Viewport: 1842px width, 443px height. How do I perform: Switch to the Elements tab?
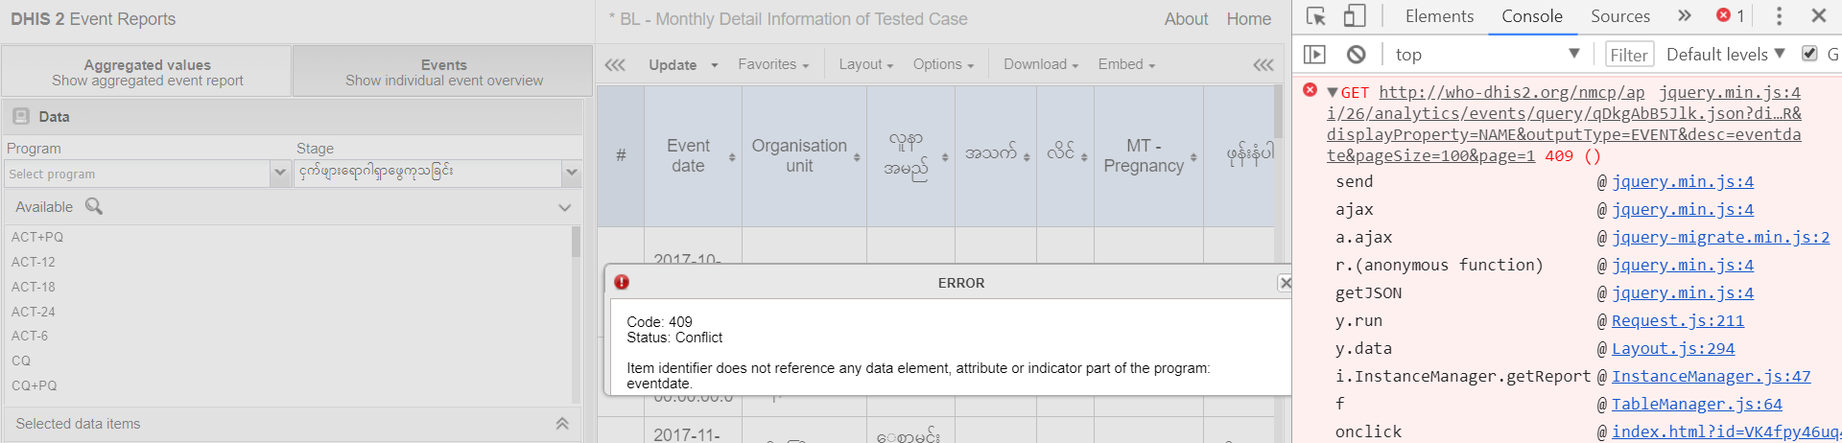[1439, 16]
